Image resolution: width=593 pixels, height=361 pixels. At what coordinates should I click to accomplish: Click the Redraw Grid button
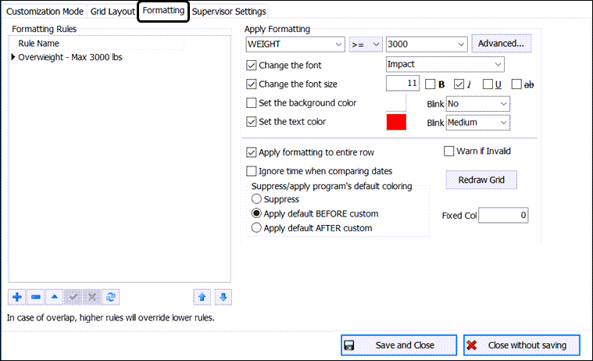[481, 180]
